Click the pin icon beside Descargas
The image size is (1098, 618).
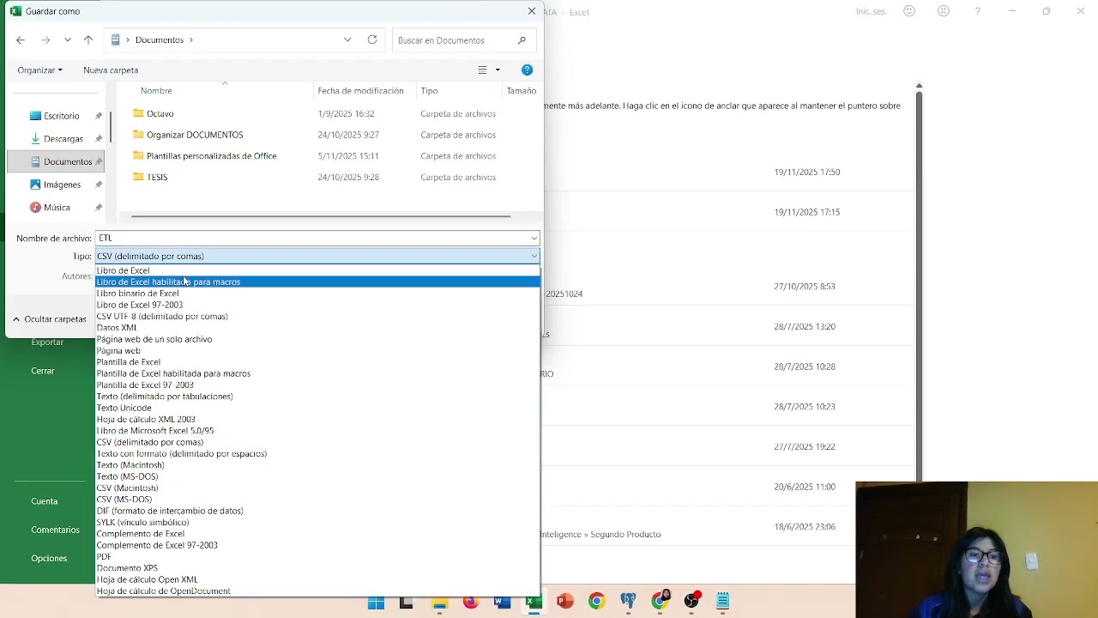[99, 139]
